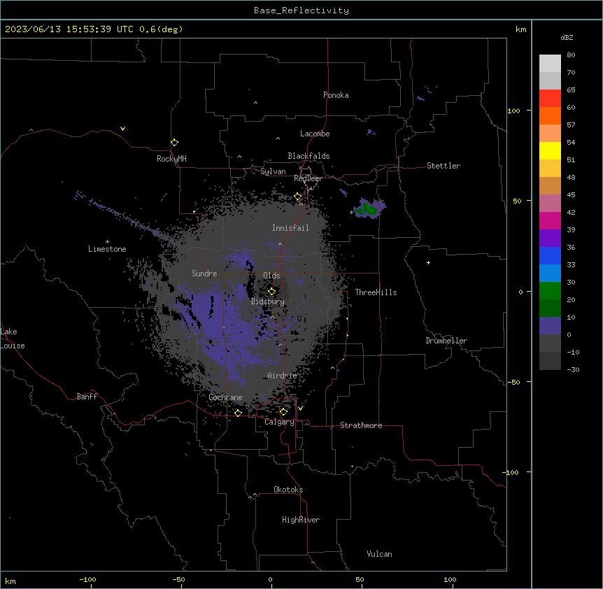Screen dimensions: 603x589
Task: Click the magenta 42 dBZ swatch
Action: coord(550,220)
